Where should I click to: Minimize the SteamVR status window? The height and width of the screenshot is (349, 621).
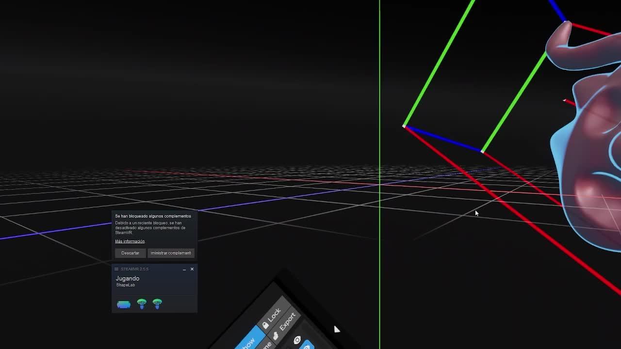pos(184,269)
